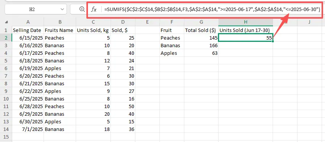Viewport: 325px width, 142px height.
Task: Select the date cell 6/21/2025
Action: [x=28, y=84]
